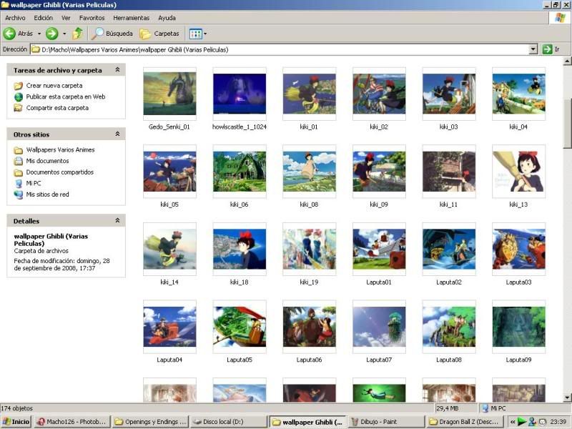
Task: Go to Wallpapers Varios Animes folder
Action: click(60, 150)
